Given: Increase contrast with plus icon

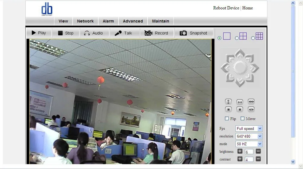Looking at the screenshot, I should tap(240, 159).
